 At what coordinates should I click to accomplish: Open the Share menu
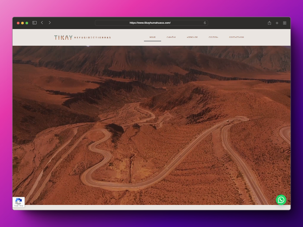[269, 23]
